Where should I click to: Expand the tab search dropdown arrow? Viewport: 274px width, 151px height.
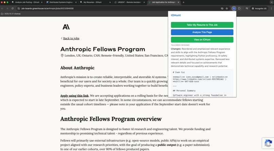271,2
